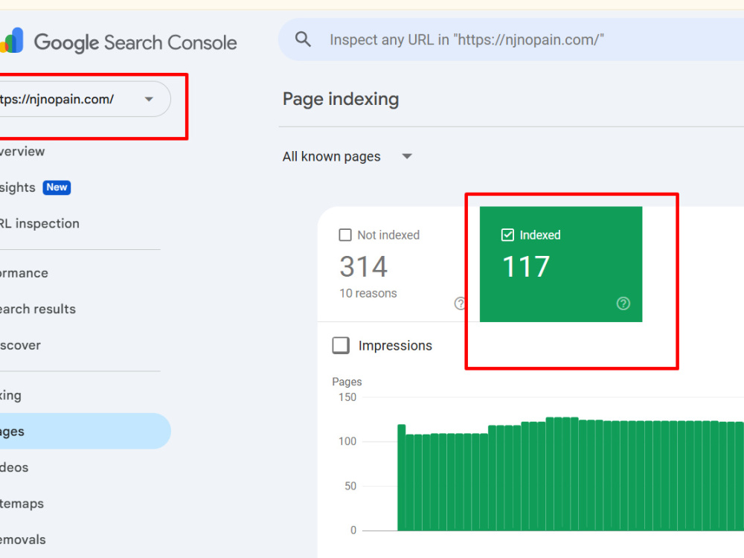Click the green indexed pages bar chart

(571, 475)
